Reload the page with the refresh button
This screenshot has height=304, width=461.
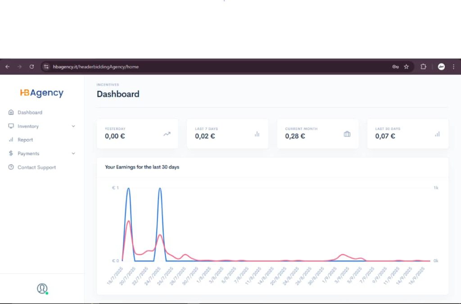tap(32, 67)
